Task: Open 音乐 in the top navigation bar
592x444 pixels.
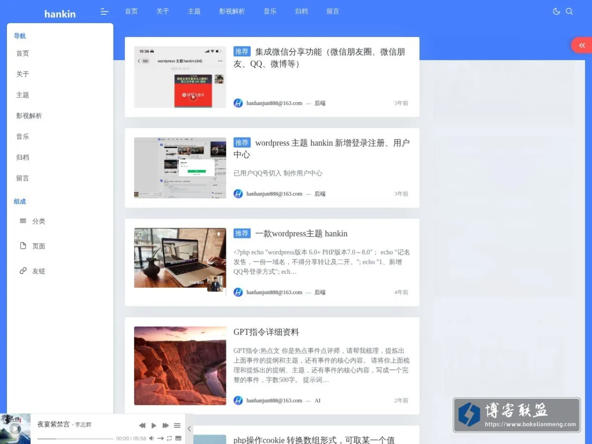Action: point(270,11)
